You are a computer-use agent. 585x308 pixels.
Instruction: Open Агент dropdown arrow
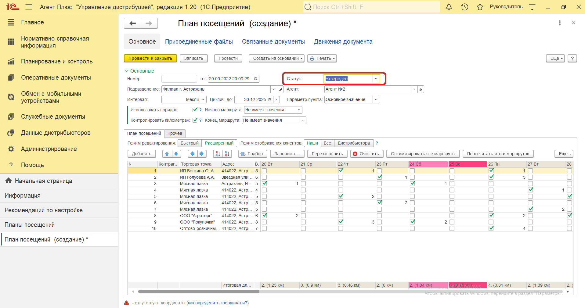pyautogui.click(x=414, y=89)
